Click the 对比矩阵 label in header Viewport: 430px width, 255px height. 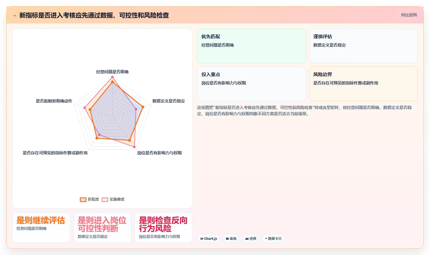click(x=409, y=15)
